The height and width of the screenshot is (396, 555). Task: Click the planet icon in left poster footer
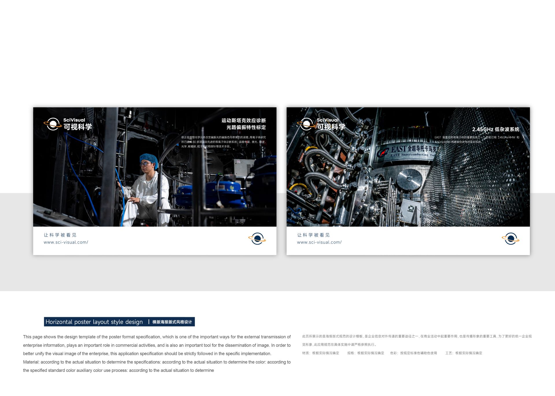(x=257, y=239)
